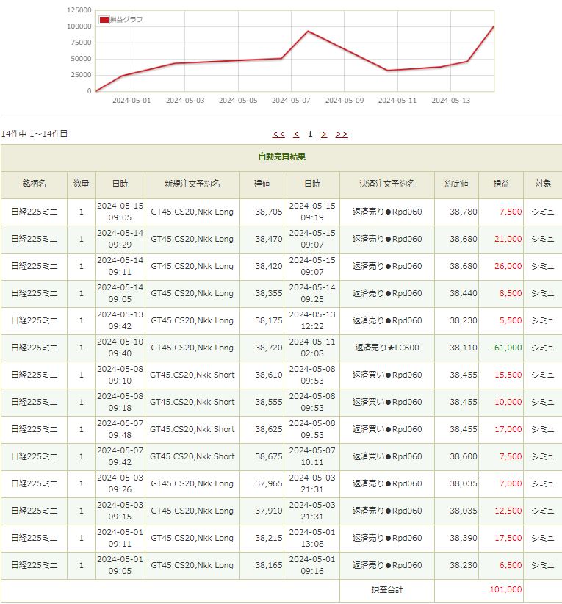Click the entry price 37,910 cell
Viewport: 562px width, 604px height.
coord(262,511)
